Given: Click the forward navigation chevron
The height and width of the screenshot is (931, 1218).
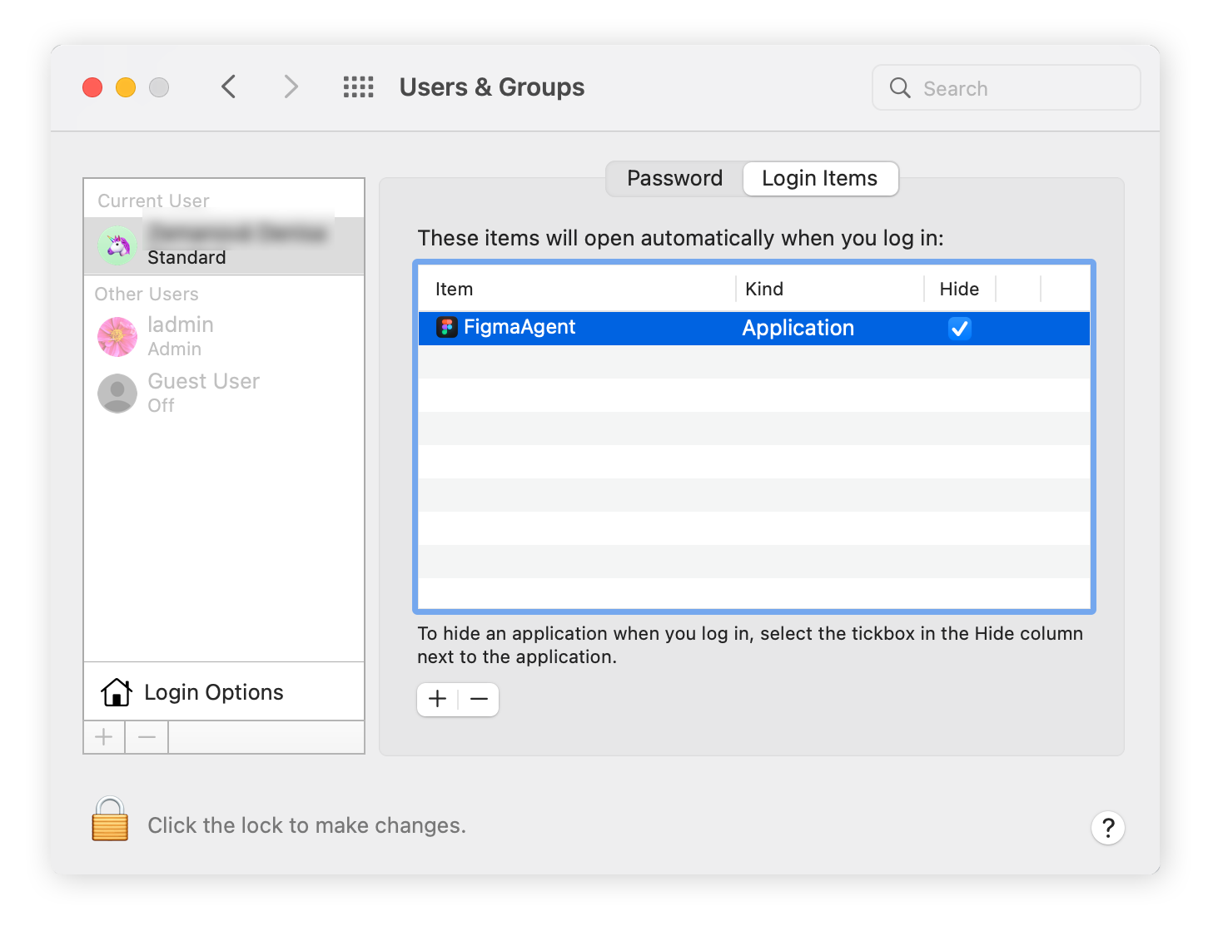Looking at the screenshot, I should 290,87.
